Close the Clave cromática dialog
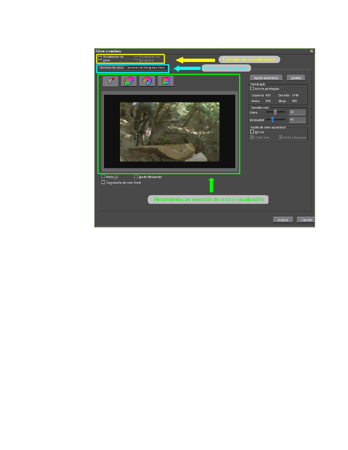Viewport: 348px width, 450px height. tap(312, 51)
